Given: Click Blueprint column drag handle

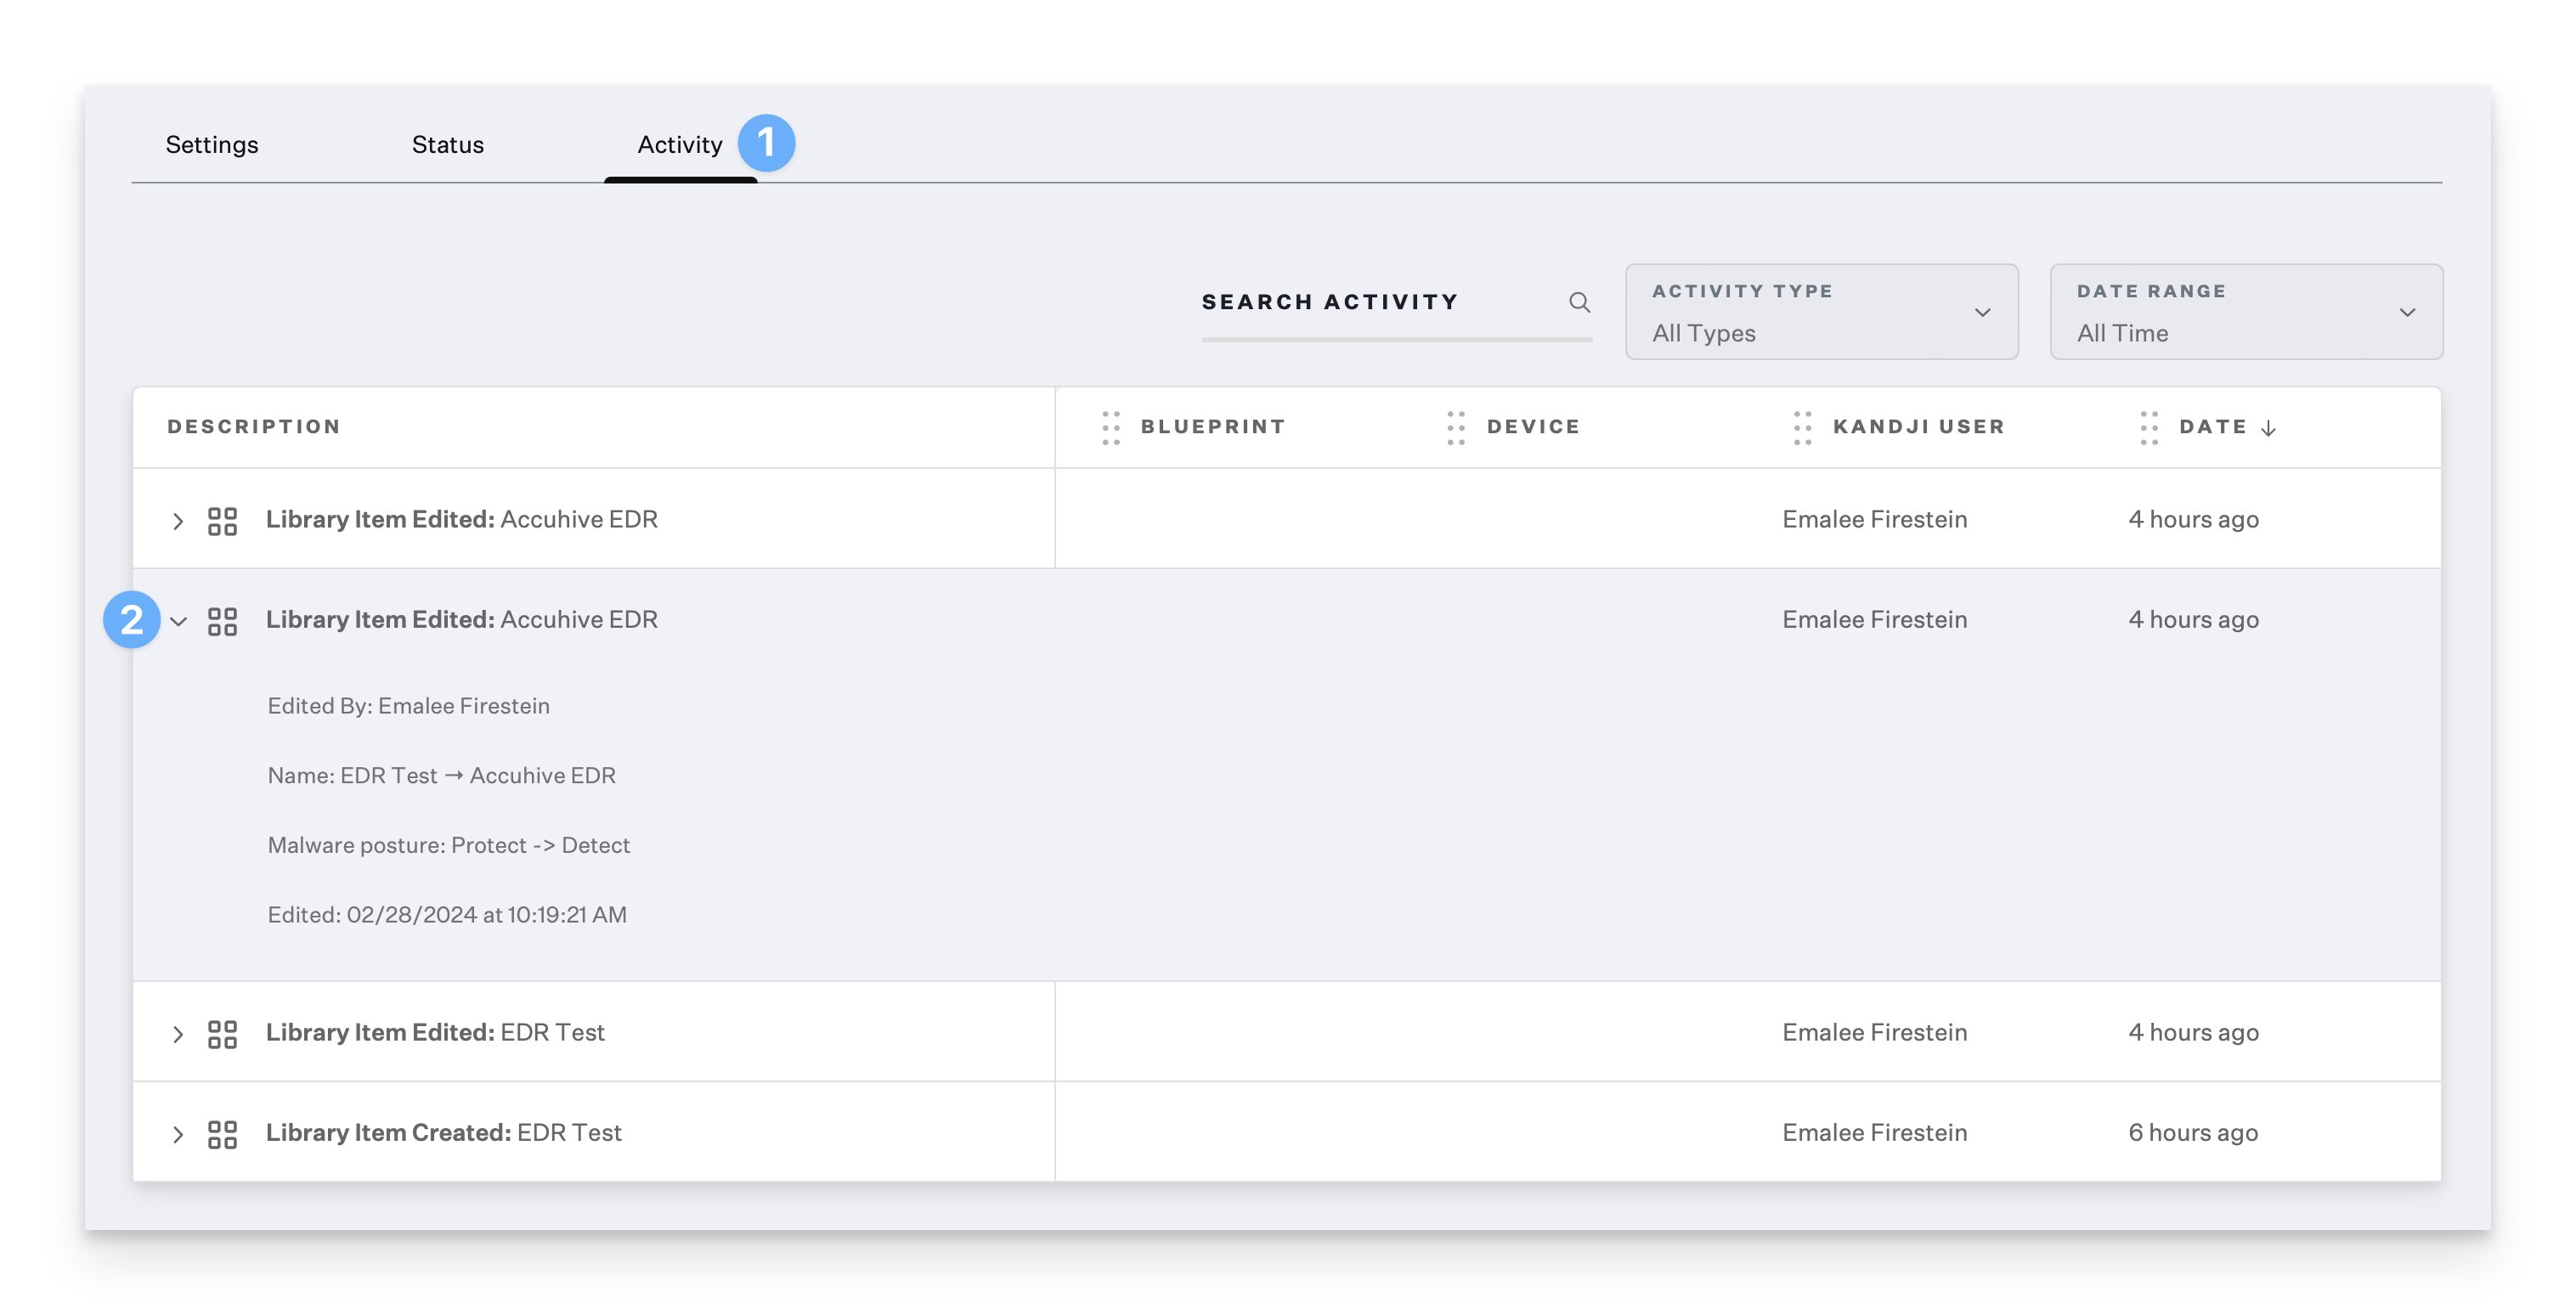Looking at the screenshot, I should pyautogui.click(x=1110, y=428).
